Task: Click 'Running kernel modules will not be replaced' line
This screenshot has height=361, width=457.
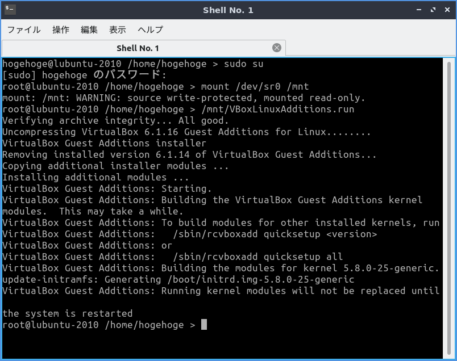Action: point(221,291)
